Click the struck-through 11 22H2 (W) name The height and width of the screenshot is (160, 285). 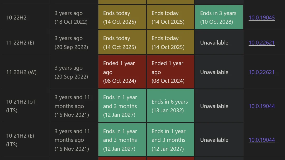(x=21, y=72)
